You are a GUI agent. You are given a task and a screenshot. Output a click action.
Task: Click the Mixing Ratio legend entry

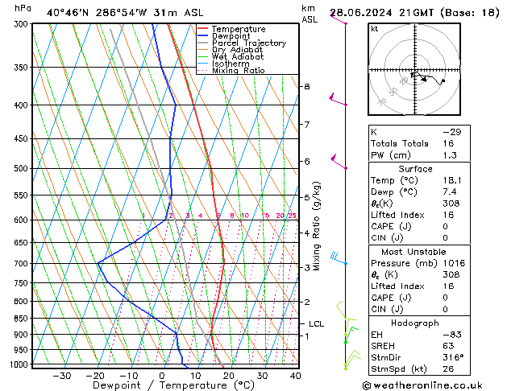(231, 70)
